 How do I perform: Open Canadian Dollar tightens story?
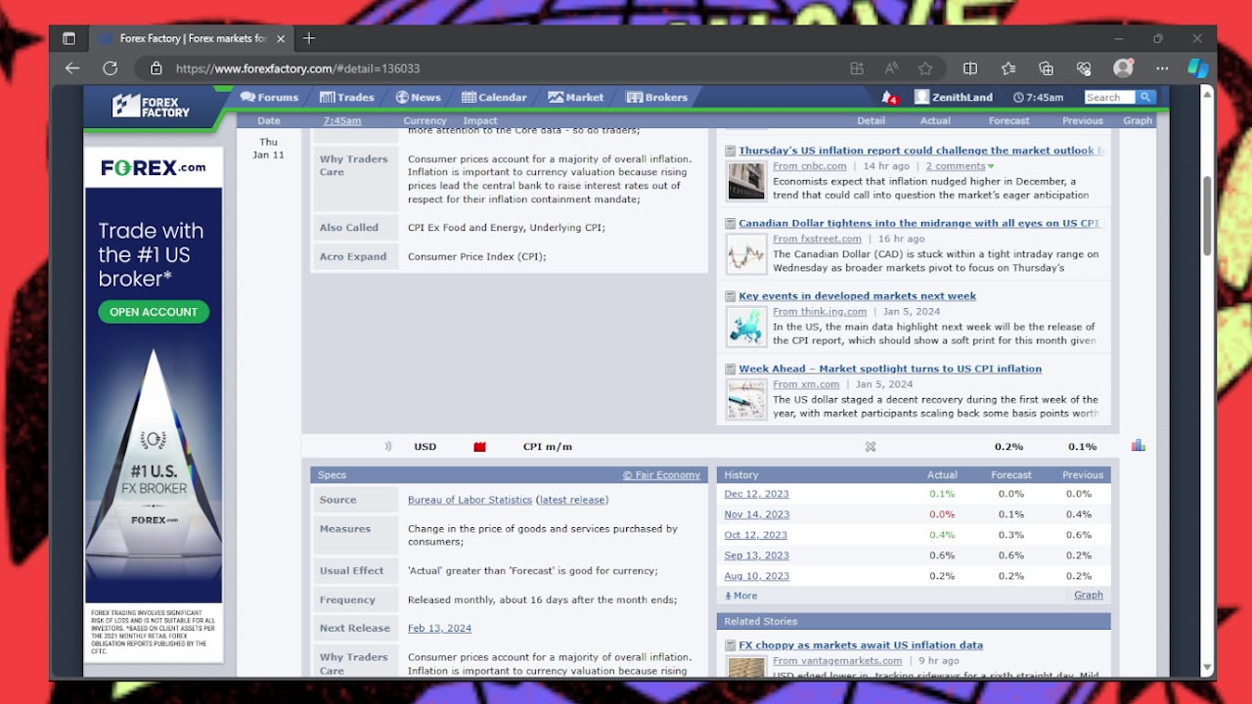(920, 223)
